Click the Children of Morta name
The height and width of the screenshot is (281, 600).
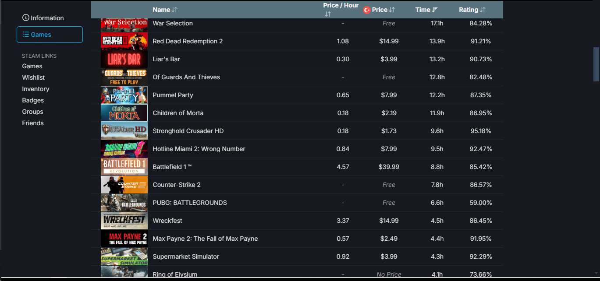(178, 113)
